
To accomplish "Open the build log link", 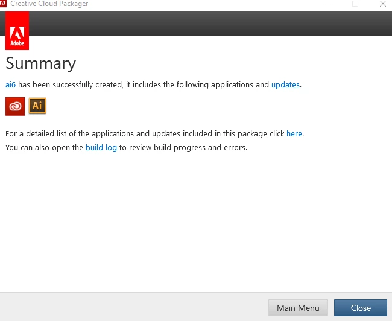I will pos(101,148).
